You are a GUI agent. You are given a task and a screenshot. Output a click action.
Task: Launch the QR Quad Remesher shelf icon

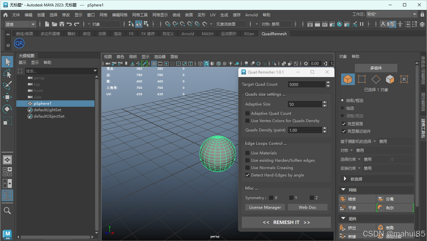pos(19,43)
